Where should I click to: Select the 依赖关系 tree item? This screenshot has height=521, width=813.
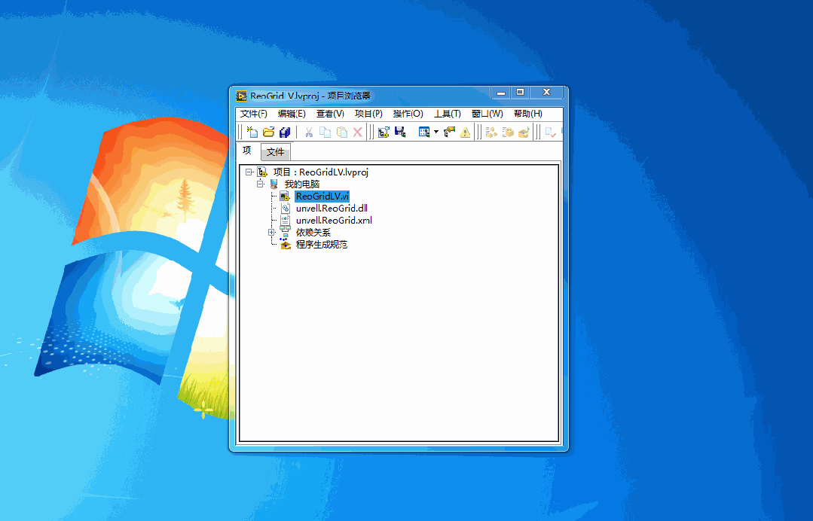pos(313,233)
